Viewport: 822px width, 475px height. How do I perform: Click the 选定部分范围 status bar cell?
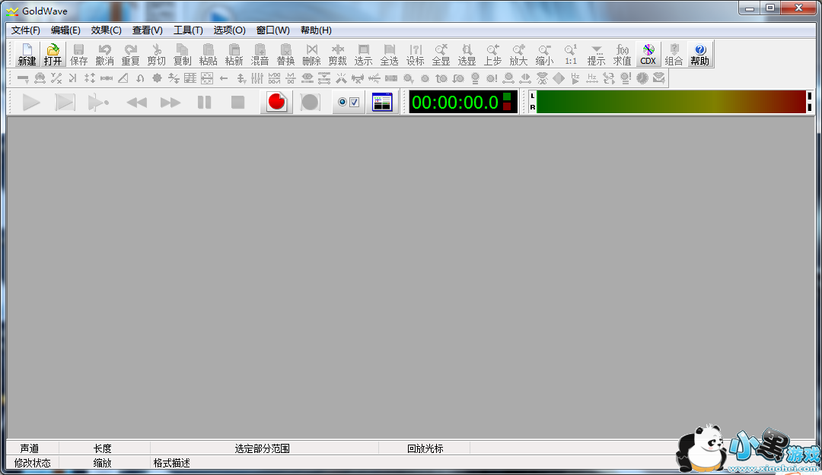263,448
